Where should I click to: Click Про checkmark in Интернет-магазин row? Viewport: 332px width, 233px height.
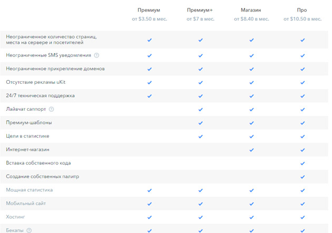302,150
